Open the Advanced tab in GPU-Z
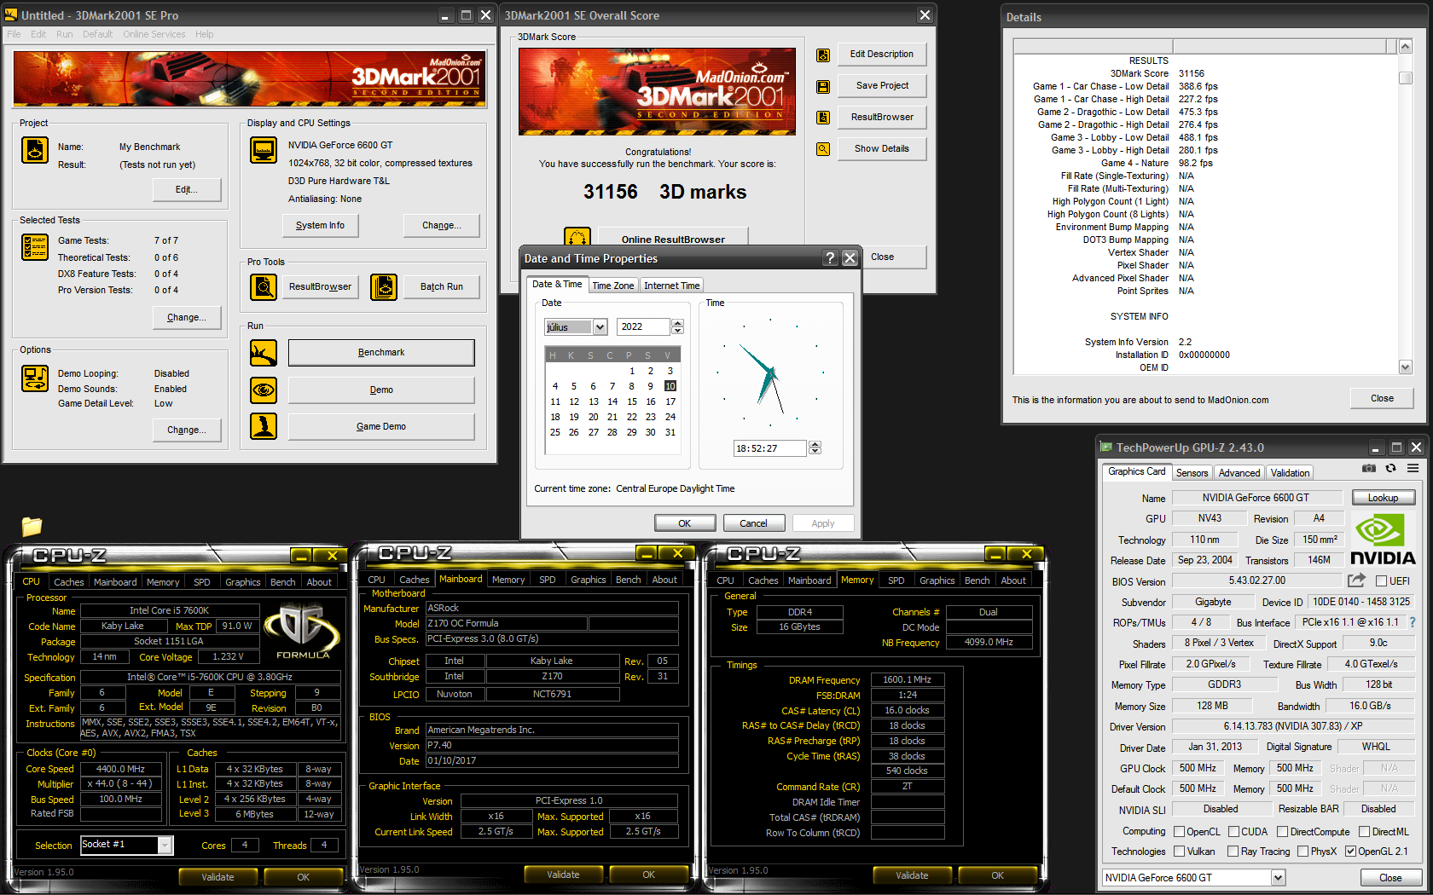The image size is (1433, 895). [1239, 473]
